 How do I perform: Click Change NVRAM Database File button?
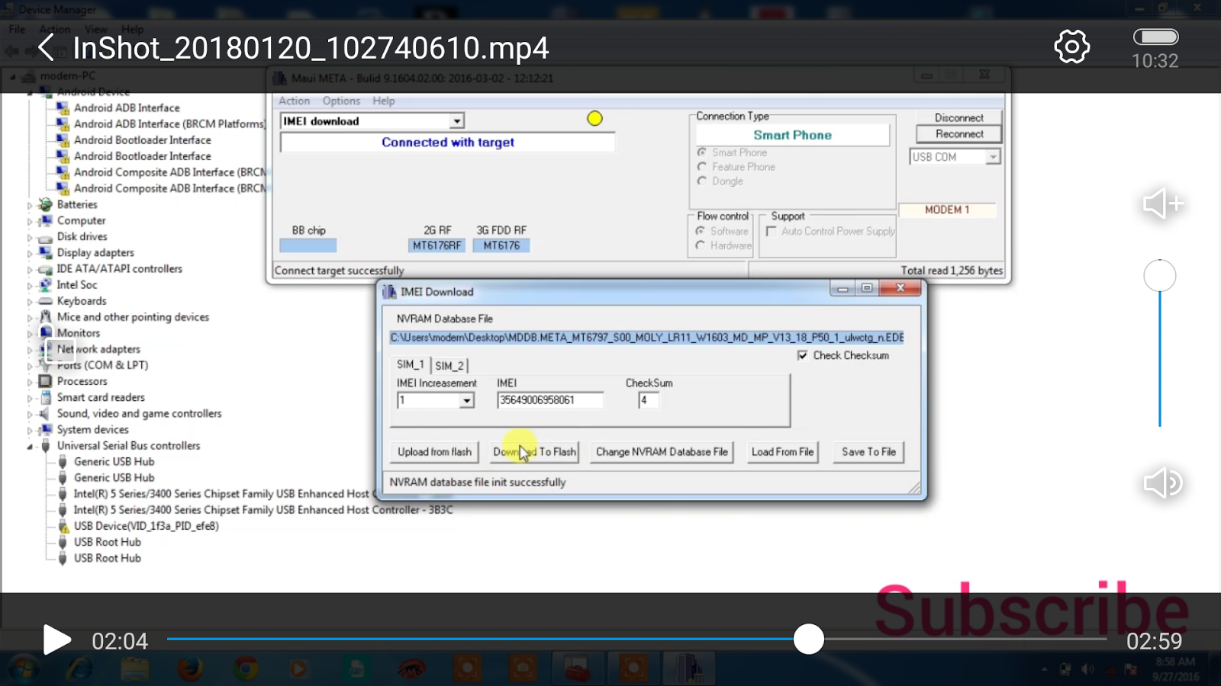pyautogui.click(x=662, y=452)
